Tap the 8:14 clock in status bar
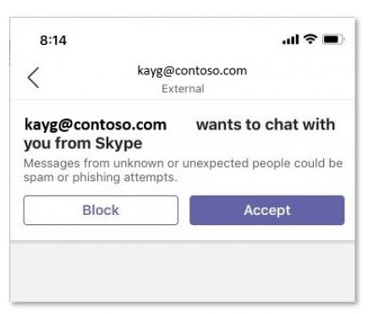 tap(53, 40)
